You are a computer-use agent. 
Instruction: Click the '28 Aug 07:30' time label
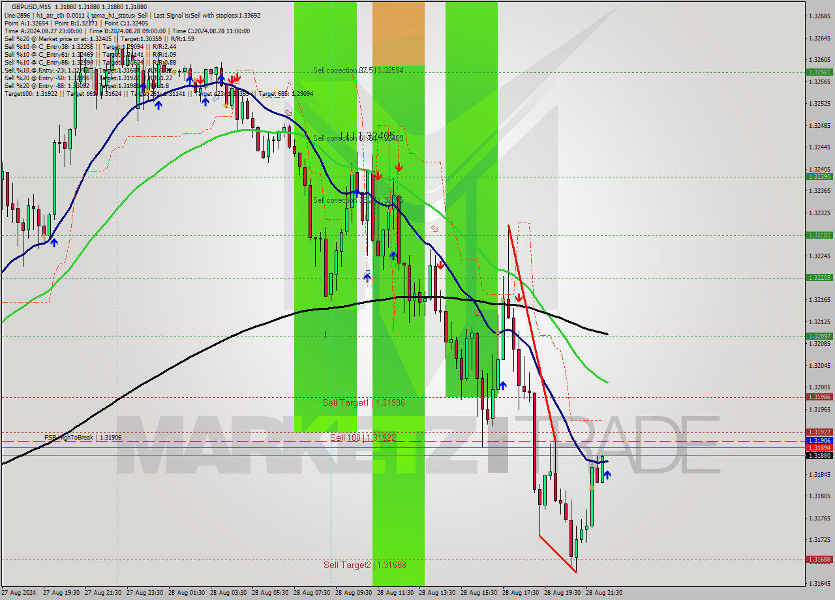312,593
